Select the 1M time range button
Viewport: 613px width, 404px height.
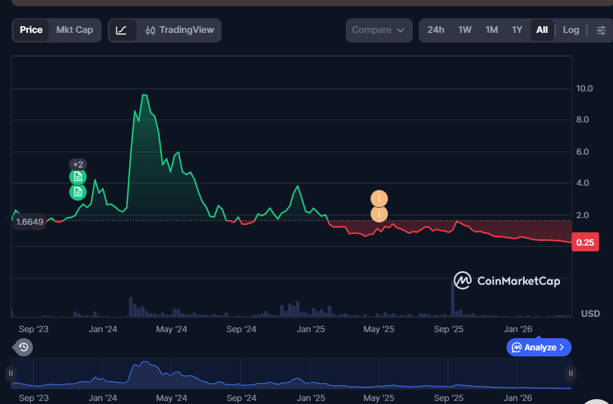click(x=491, y=29)
